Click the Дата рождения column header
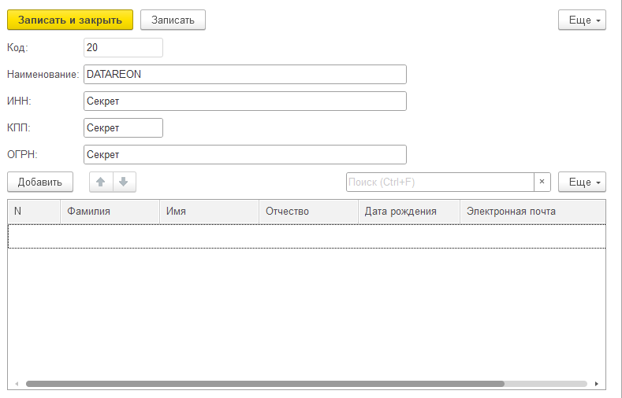Screen dimensions: 622x398 click(408, 212)
